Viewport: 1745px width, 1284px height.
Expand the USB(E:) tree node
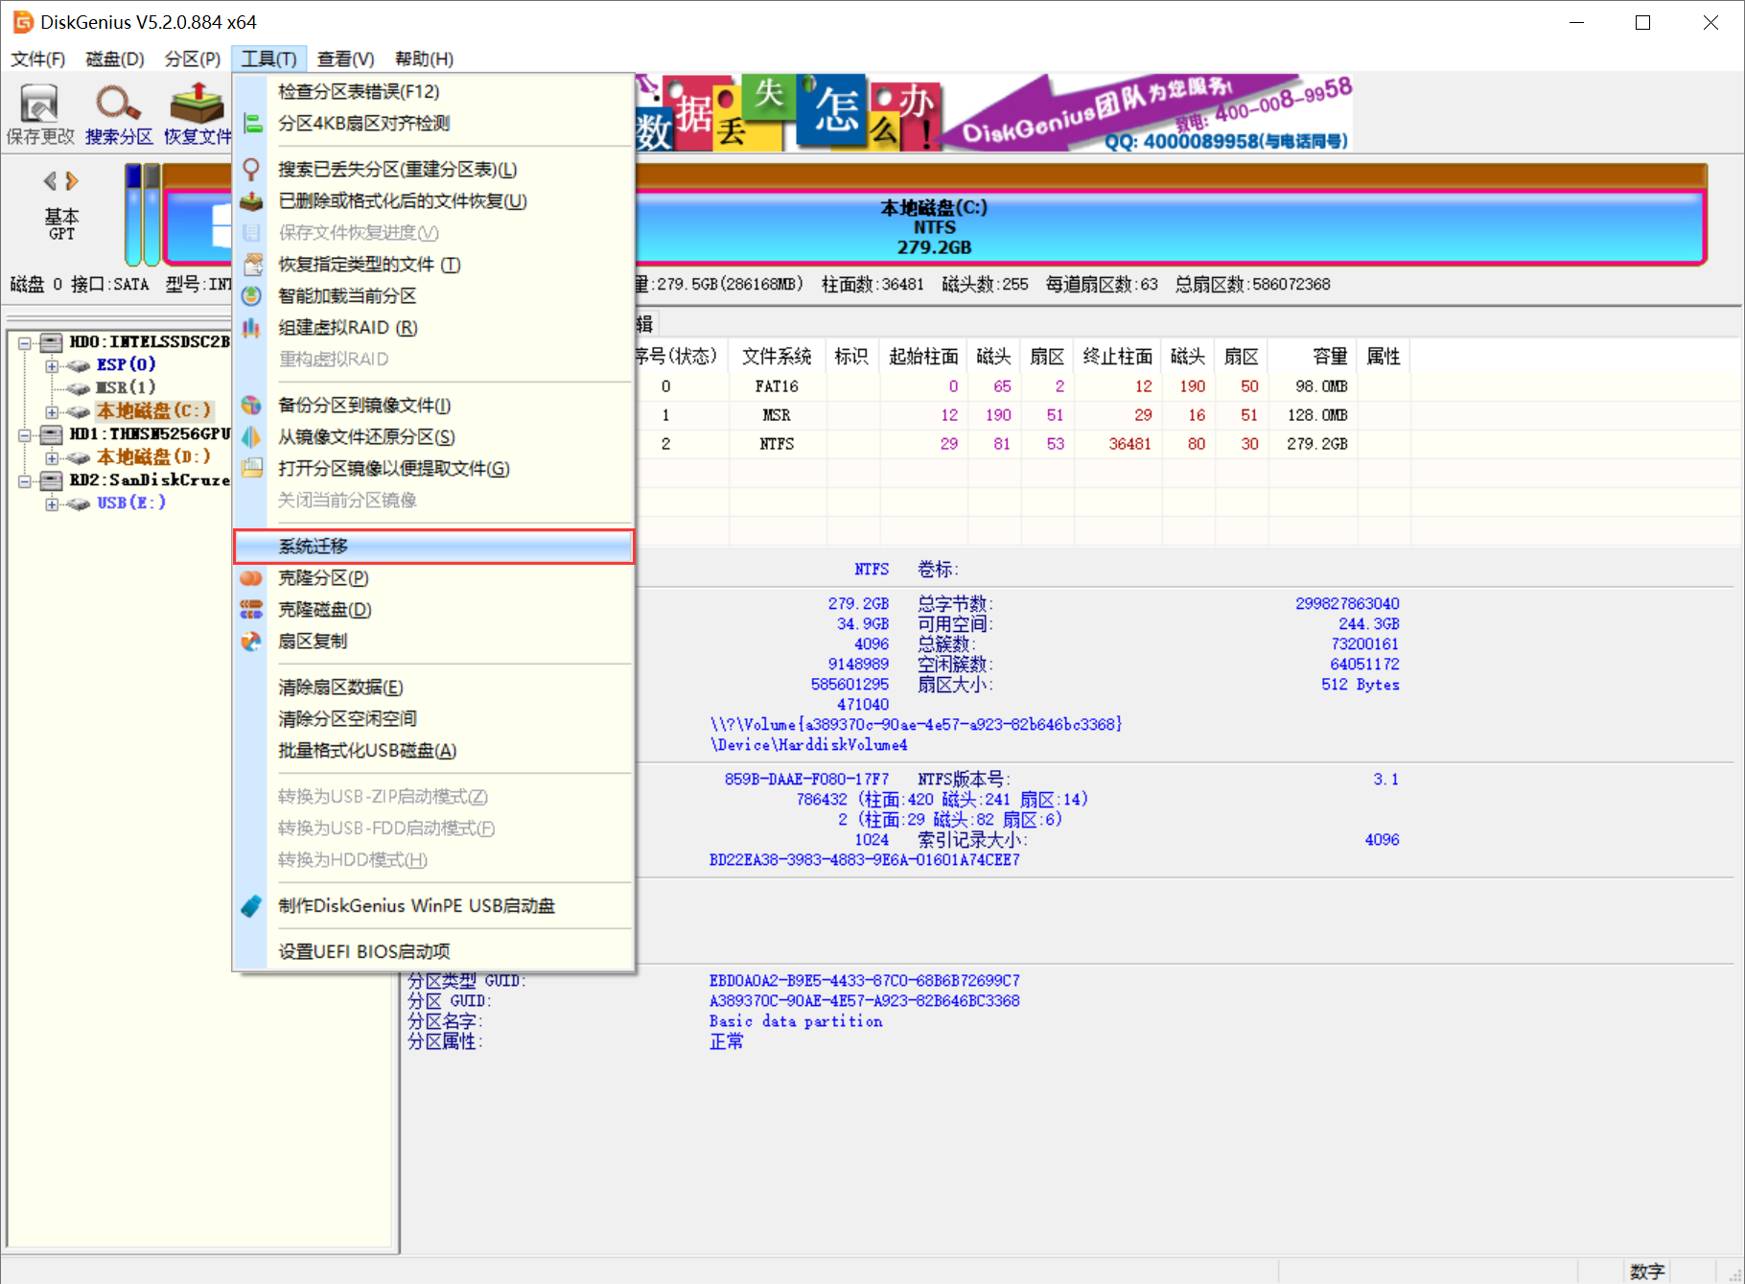click(52, 503)
